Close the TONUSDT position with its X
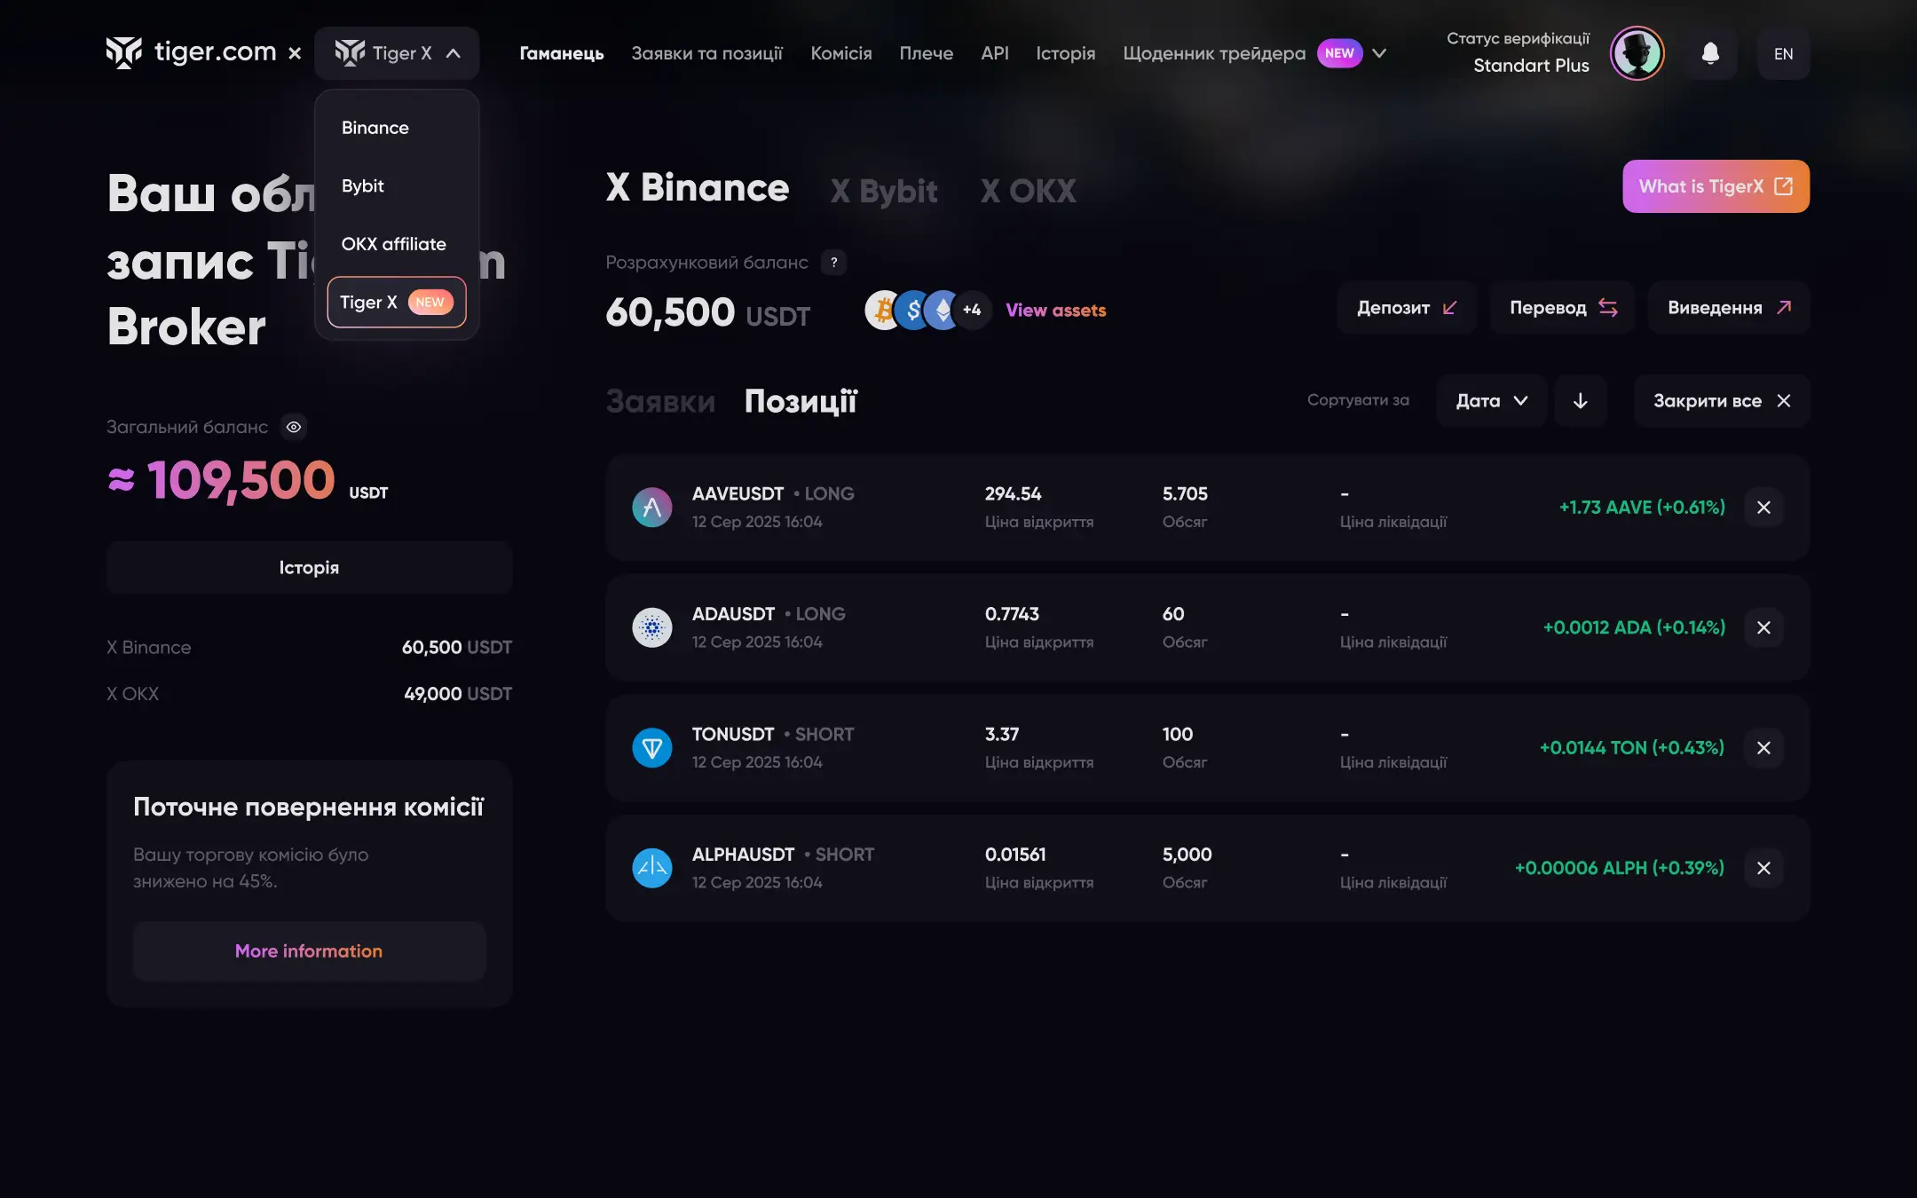Screen dimensions: 1917x1198 tap(1763, 748)
